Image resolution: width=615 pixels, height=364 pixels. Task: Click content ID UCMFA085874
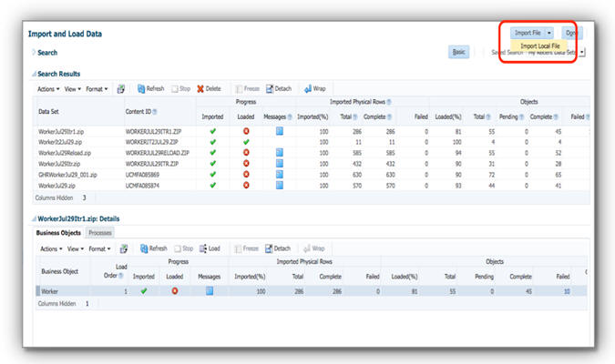point(142,186)
